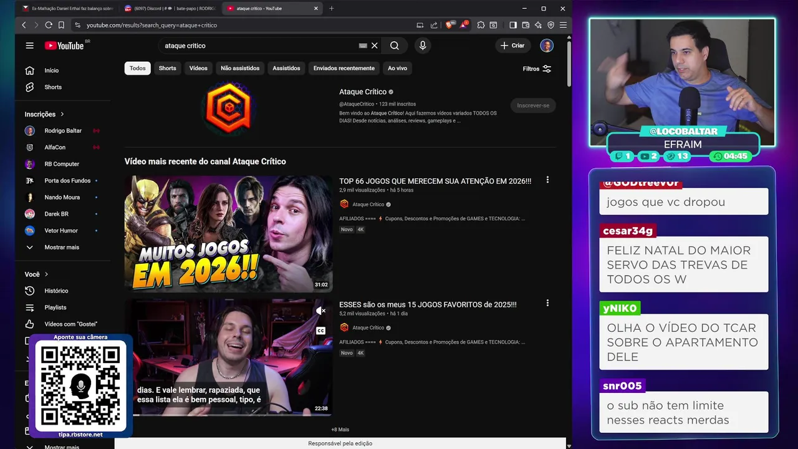Expand Você section chevron
Screen dimensions: 798x449
[x=46, y=274]
